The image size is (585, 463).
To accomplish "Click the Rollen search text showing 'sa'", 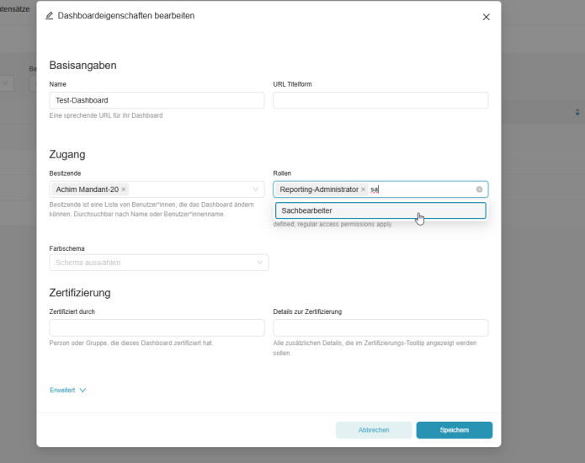I will 375,189.
